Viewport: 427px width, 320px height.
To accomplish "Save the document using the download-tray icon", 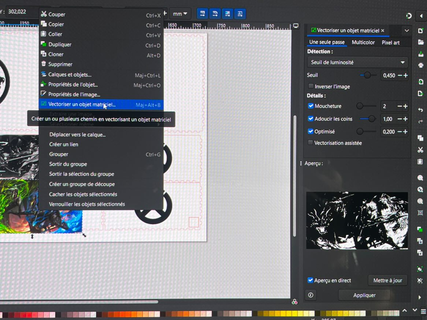I will (x=420, y=54).
